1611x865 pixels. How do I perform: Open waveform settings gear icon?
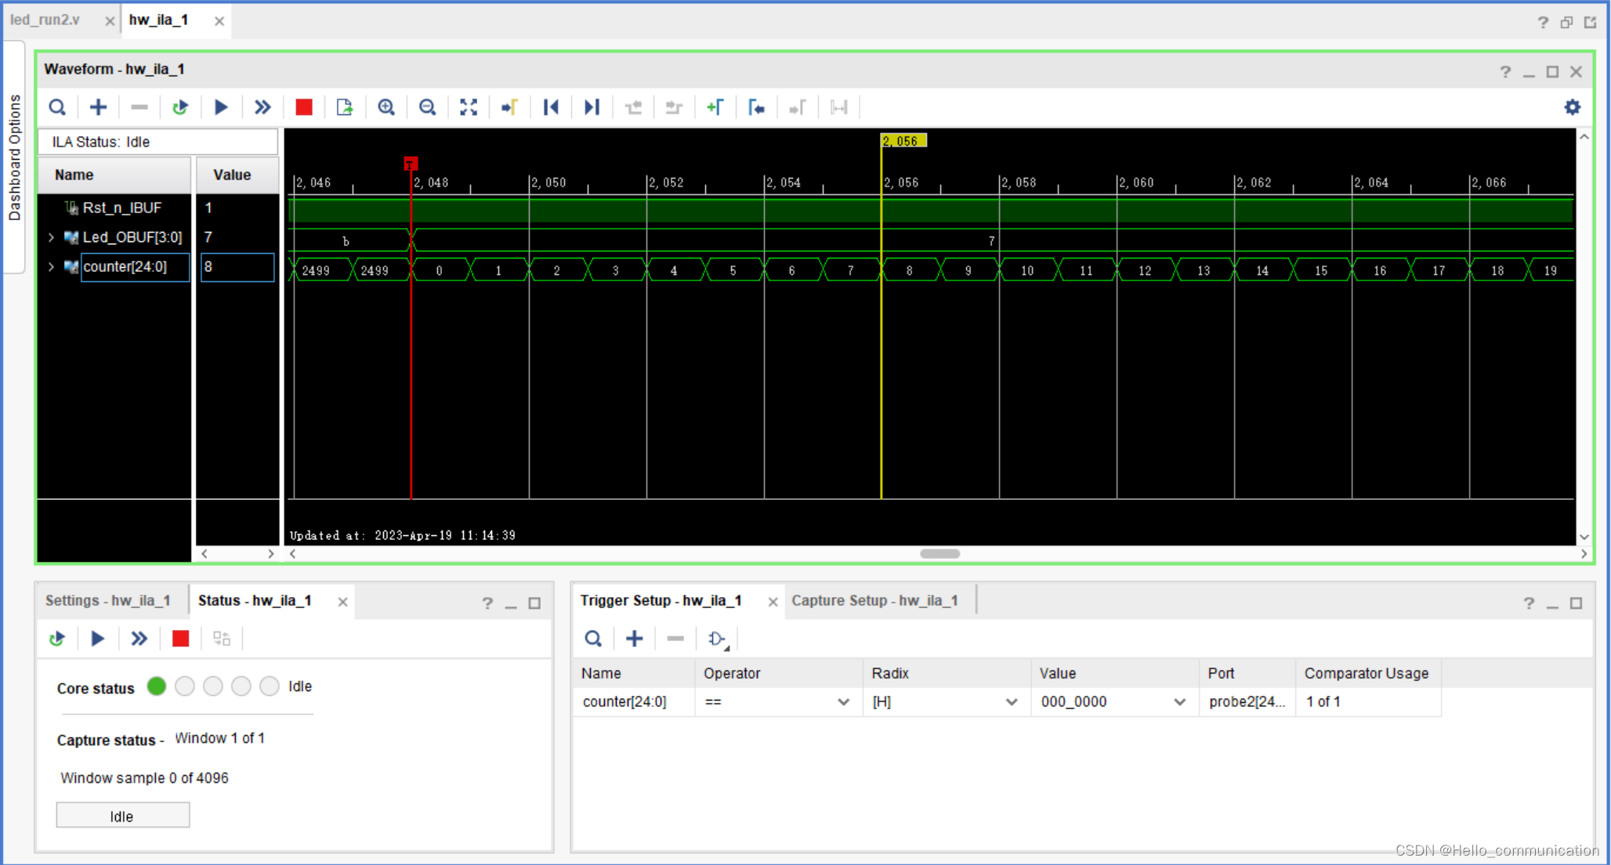click(1572, 107)
